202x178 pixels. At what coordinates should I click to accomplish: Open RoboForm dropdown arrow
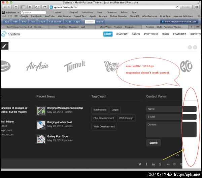click(18, 12)
